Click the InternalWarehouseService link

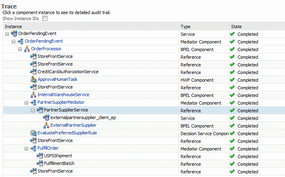point(63,95)
